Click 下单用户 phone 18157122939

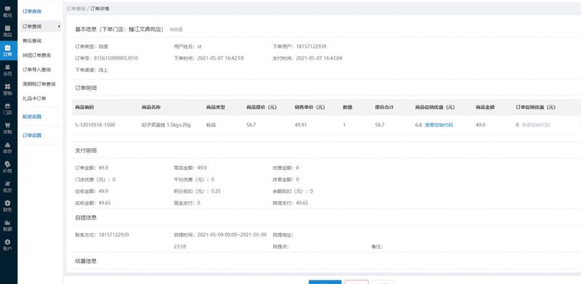pyautogui.click(x=312, y=46)
